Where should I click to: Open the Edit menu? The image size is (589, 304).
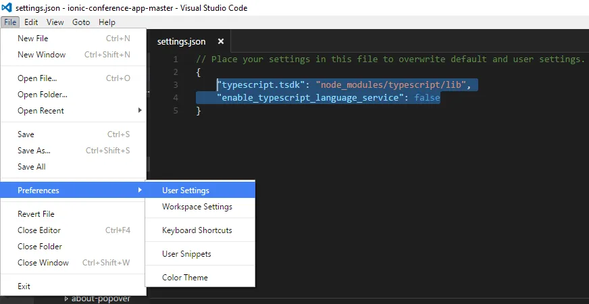pyautogui.click(x=31, y=22)
